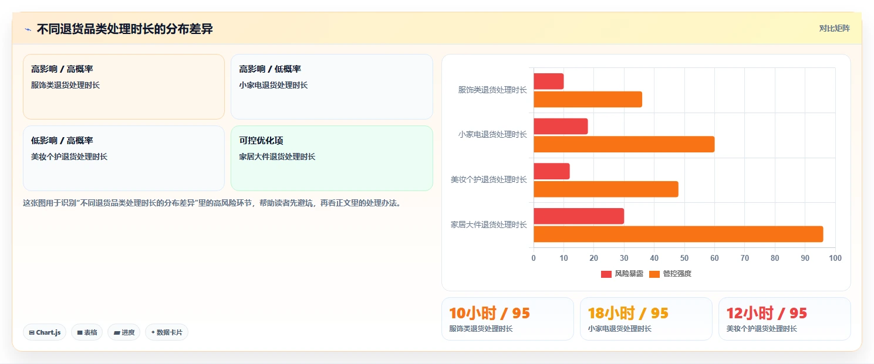Open the 高影响 / 低概率 quadrant card
This screenshot has height=364, width=874.
click(x=332, y=87)
